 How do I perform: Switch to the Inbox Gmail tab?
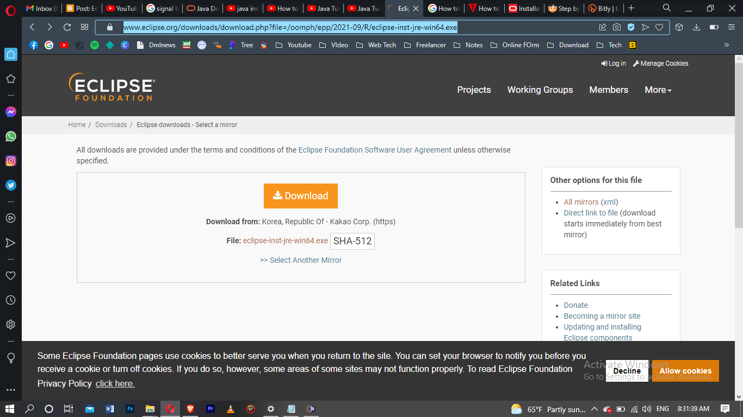click(41, 8)
